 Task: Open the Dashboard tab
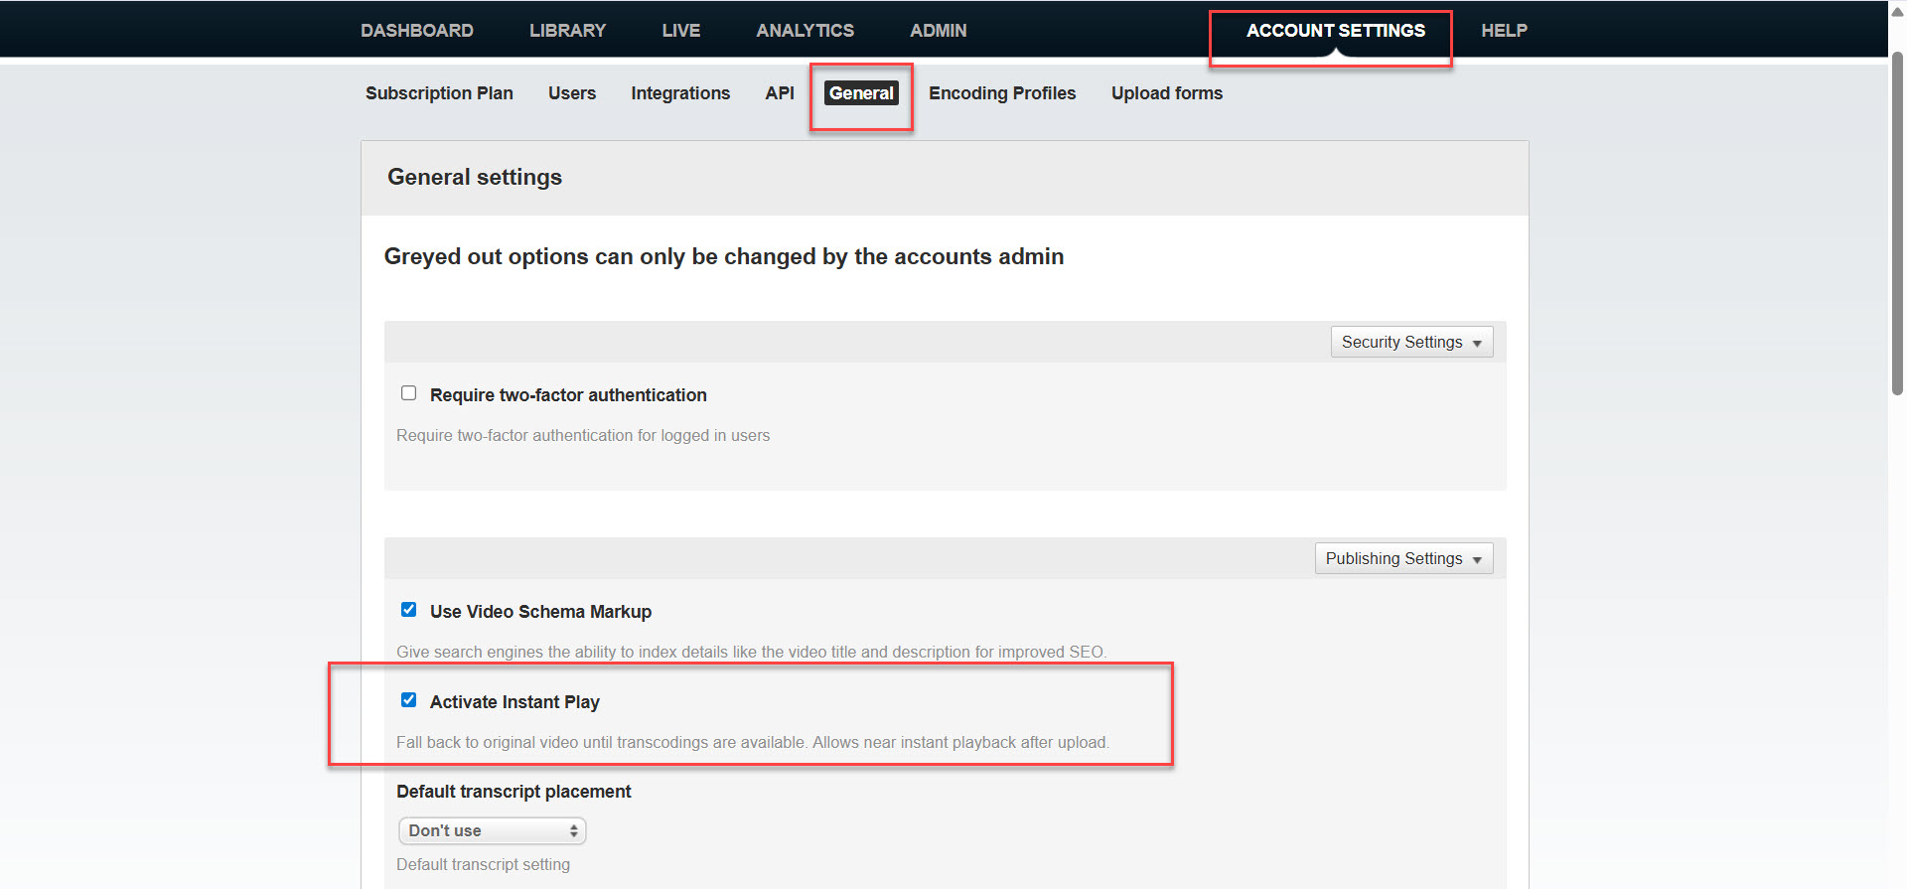pyautogui.click(x=416, y=31)
